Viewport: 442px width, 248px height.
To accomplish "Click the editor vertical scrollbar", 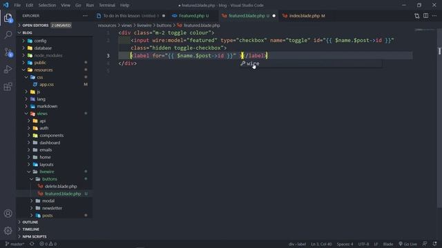I will coord(439,118).
